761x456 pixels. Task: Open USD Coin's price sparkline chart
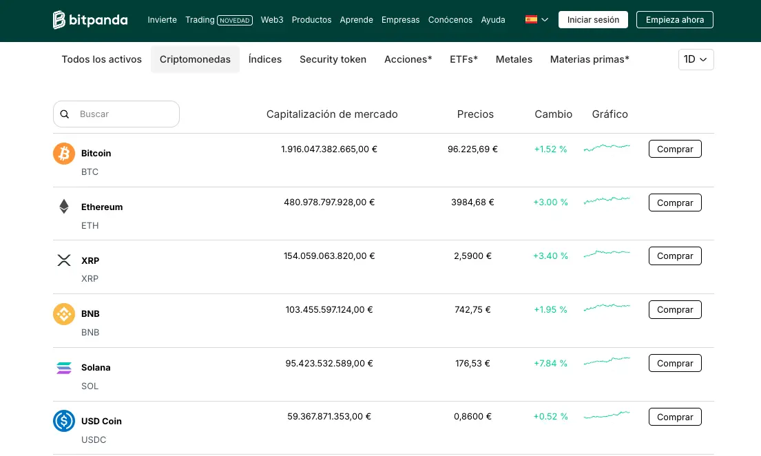(x=607, y=415)
